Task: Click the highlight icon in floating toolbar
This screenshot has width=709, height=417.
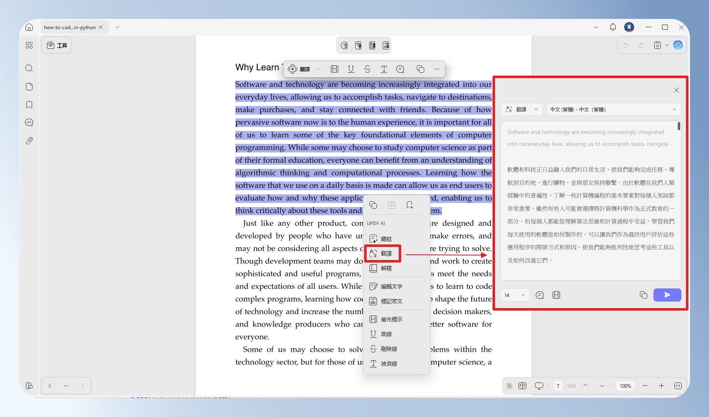Action: pyautogui.click(x=335, y=69)
